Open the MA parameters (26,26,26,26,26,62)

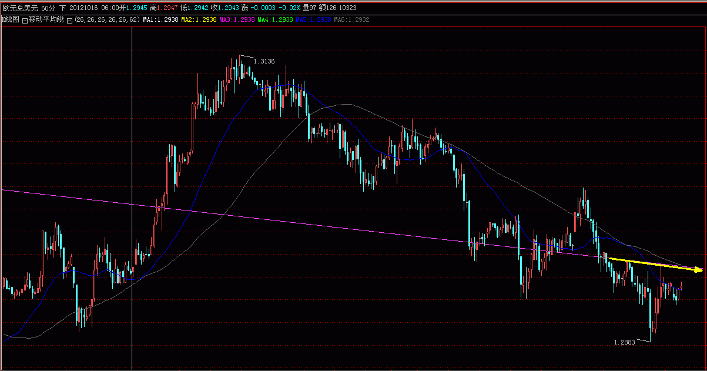107,20
